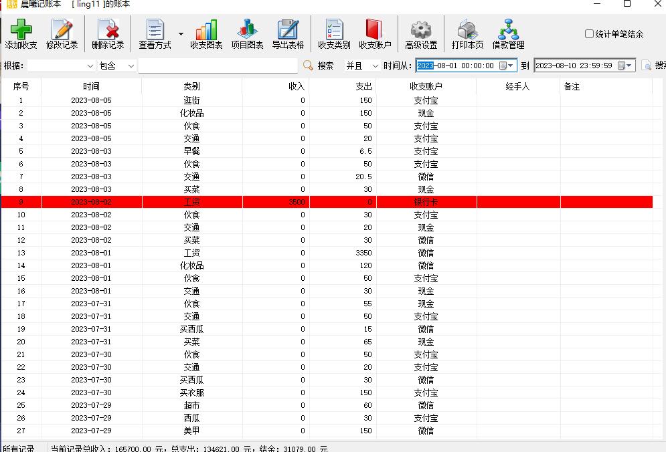This screenshot has width=666, height=452.
Task: Click the magnifier search icon
Action: point(307,65)
